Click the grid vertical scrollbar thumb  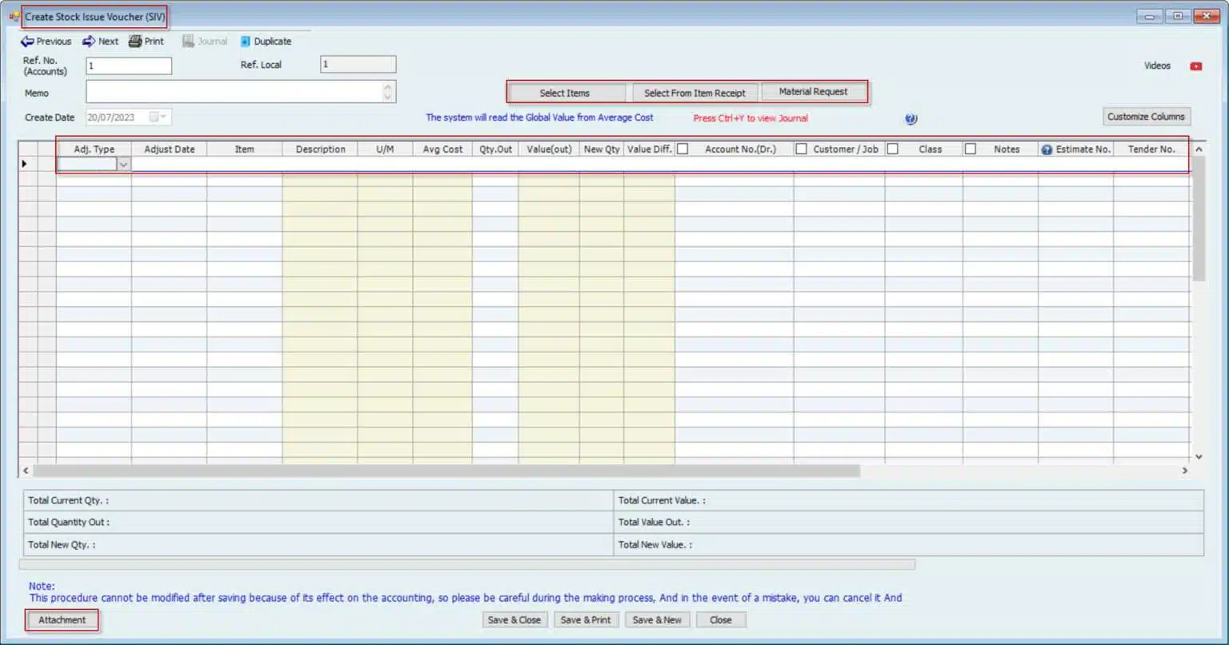point(1199,219)
